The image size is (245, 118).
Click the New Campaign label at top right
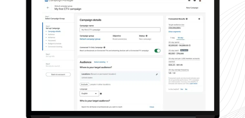(x=192, y=8)
